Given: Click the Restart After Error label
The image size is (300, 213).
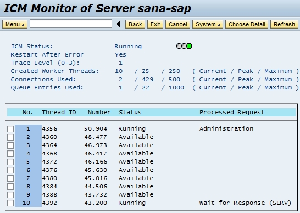Looking at the screenshot, I should 47,55.
